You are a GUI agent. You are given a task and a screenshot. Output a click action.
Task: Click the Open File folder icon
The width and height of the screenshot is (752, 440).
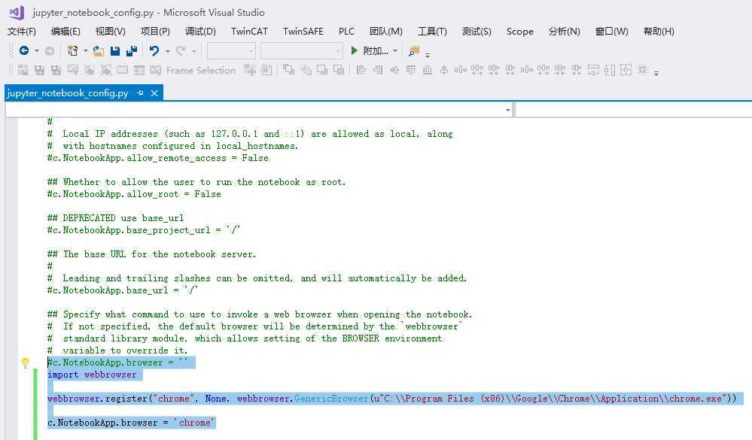99,51
